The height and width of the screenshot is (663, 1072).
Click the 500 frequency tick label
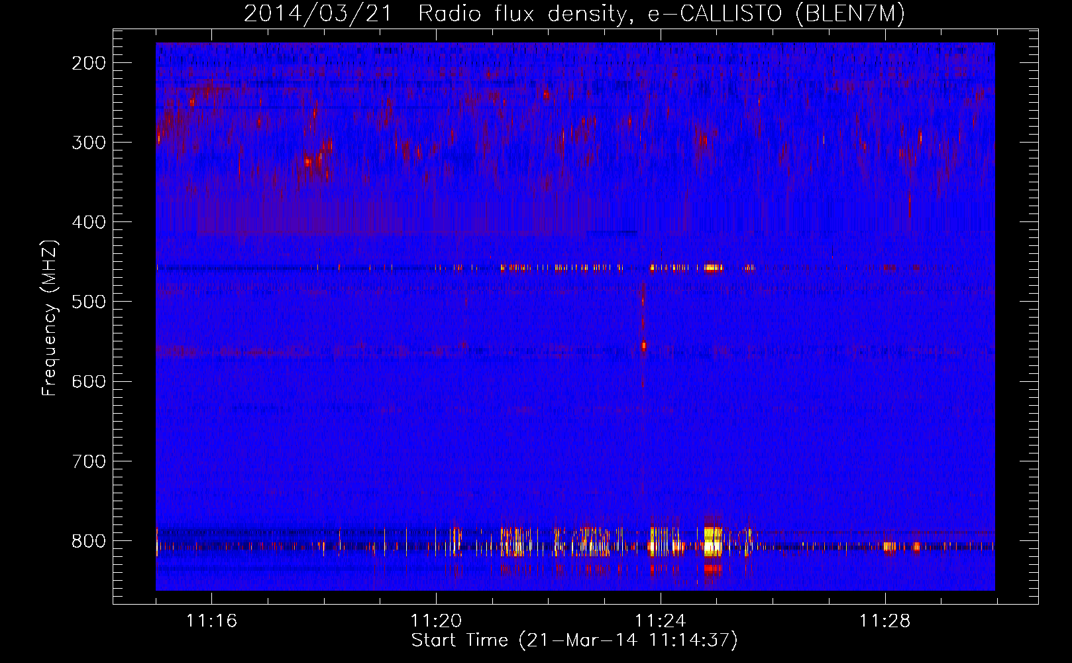point(89,302)
